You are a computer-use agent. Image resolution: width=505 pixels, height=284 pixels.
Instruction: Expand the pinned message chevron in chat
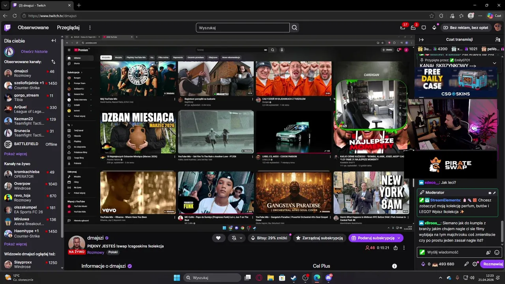(x=494, y=63)
